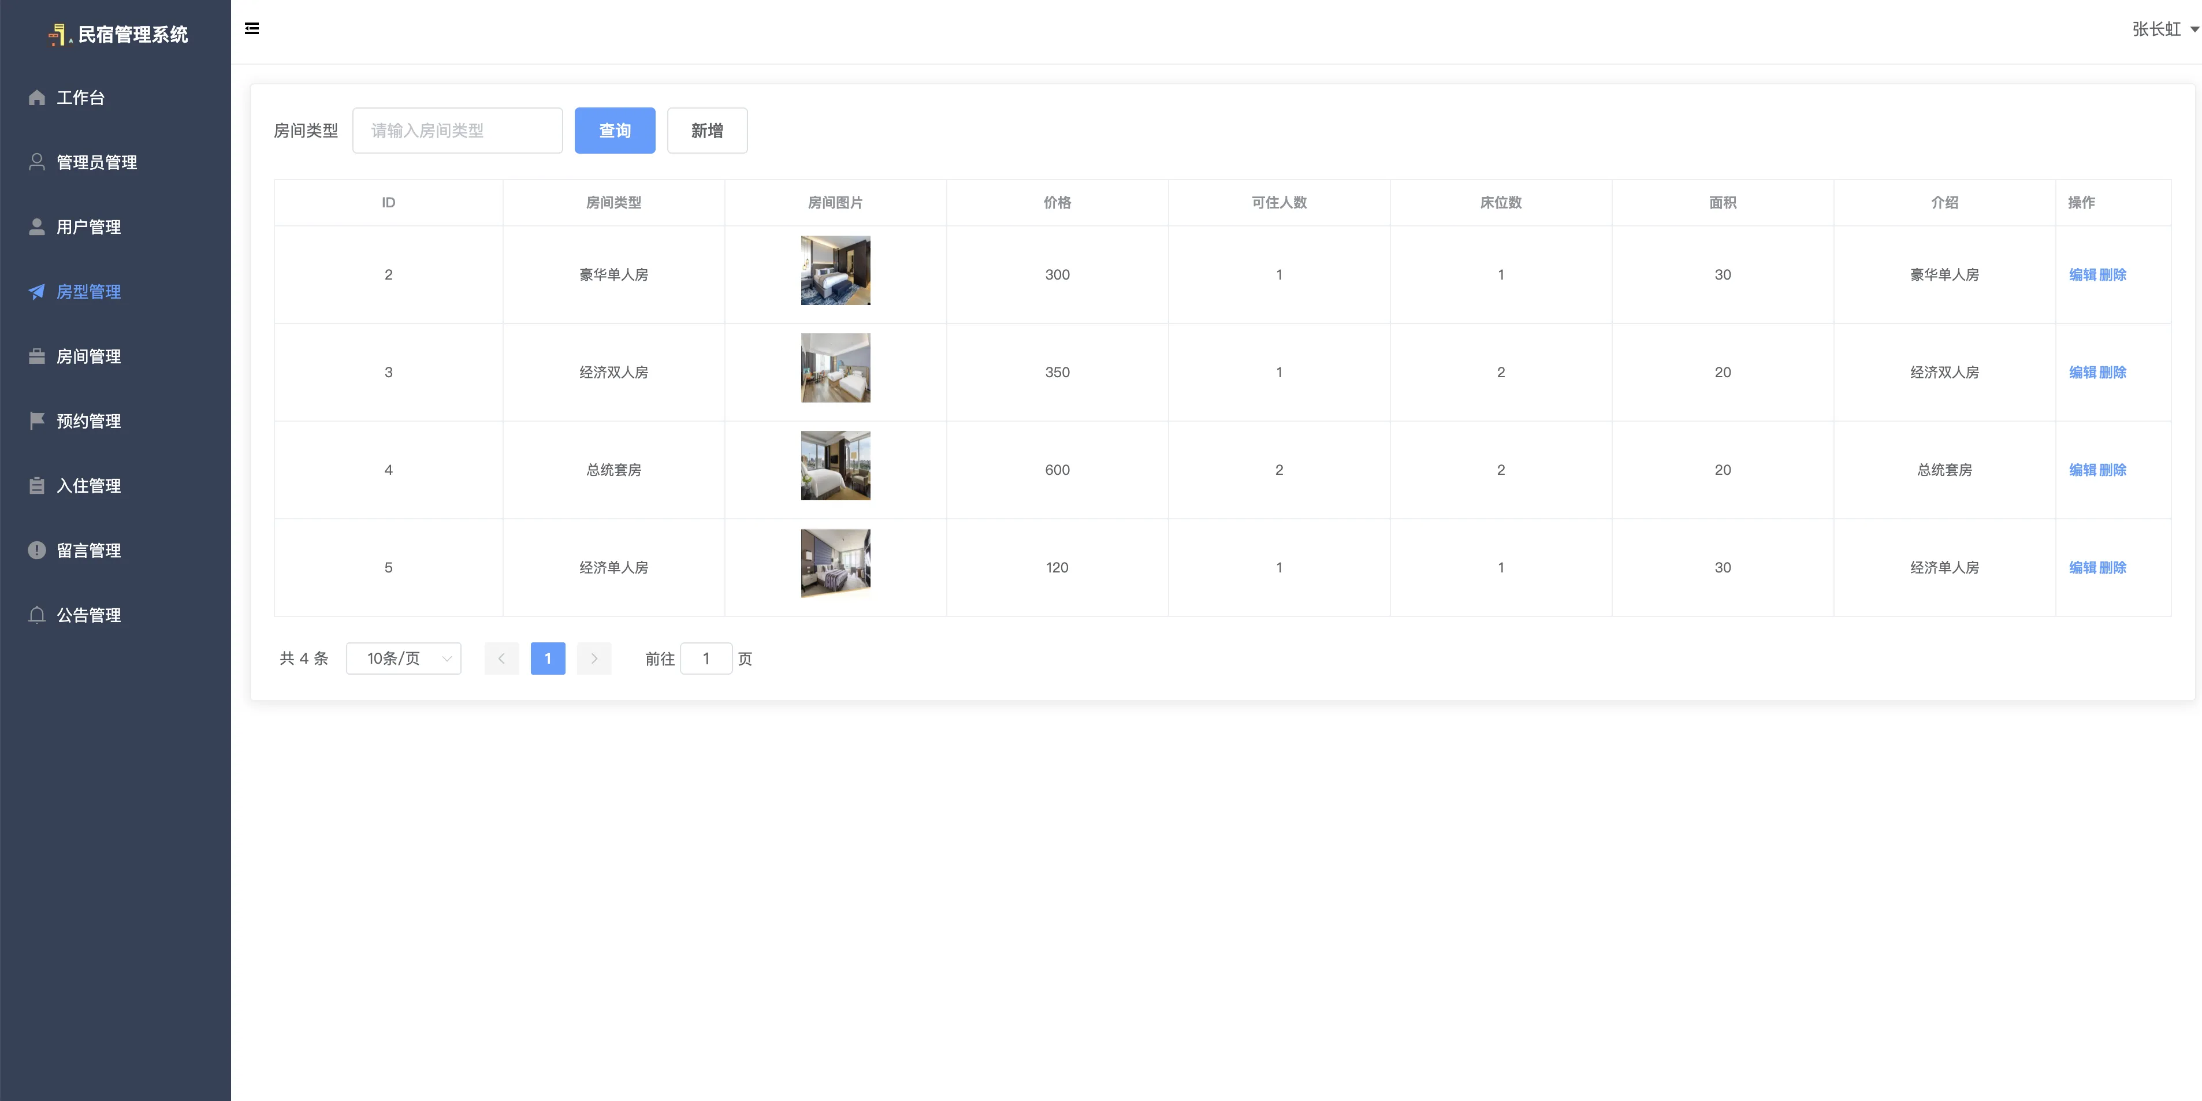Click 编辑 link for 豪华单人房 row
This screenshot has height=1101, width=2202.
tap(2082, 274)
